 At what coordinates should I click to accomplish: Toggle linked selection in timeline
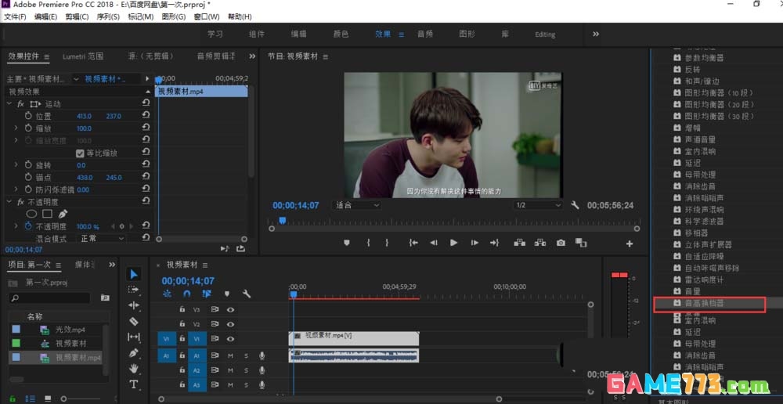[207, 294]
